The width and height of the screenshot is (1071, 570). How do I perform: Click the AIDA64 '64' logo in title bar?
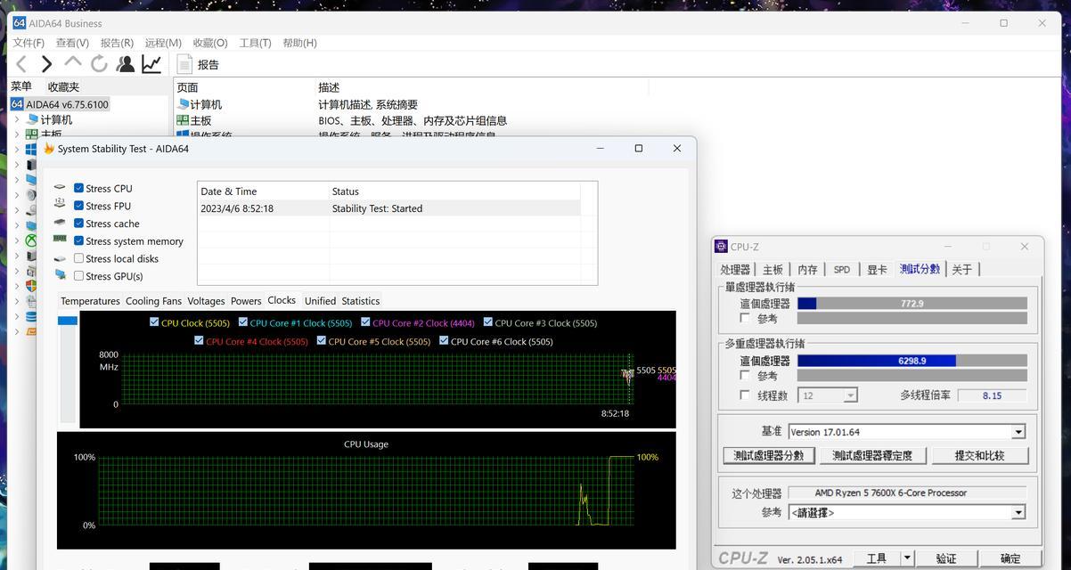pos(19,23)
